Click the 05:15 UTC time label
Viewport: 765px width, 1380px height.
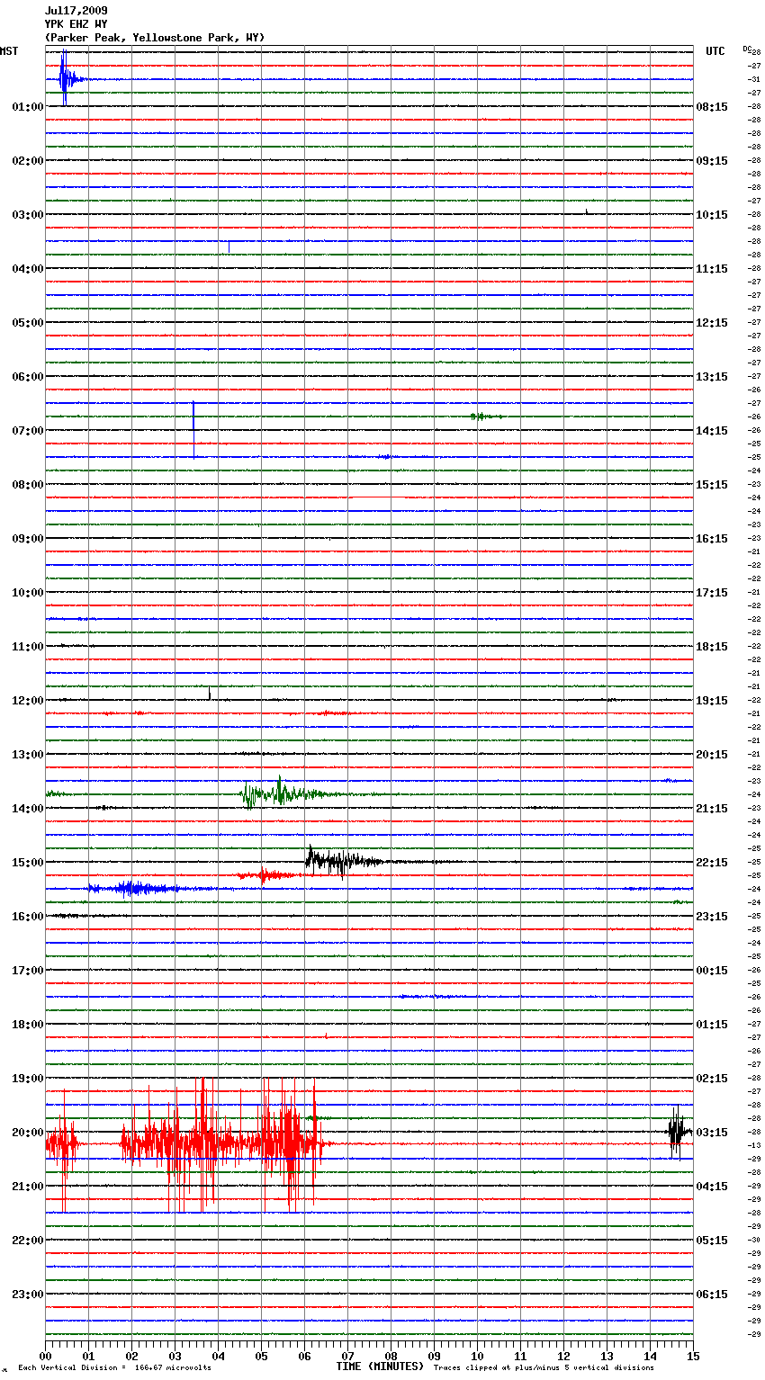click(x=712, y=1241)
